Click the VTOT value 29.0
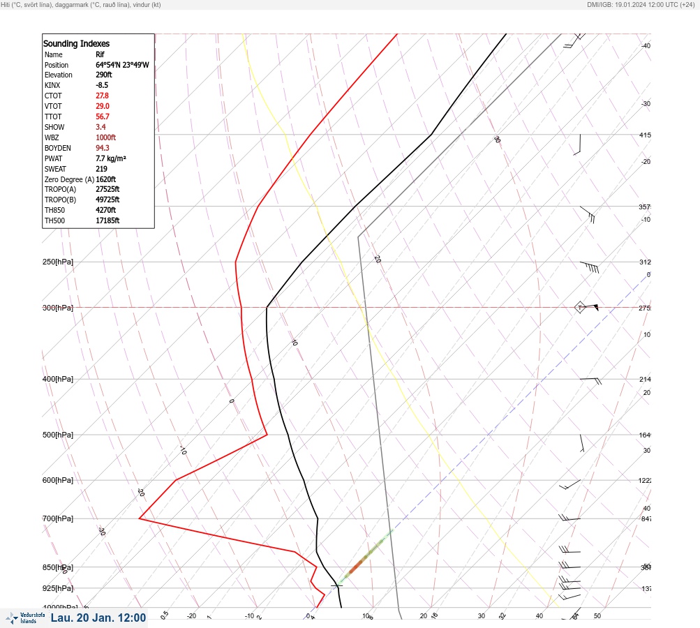 pos(102,106)
